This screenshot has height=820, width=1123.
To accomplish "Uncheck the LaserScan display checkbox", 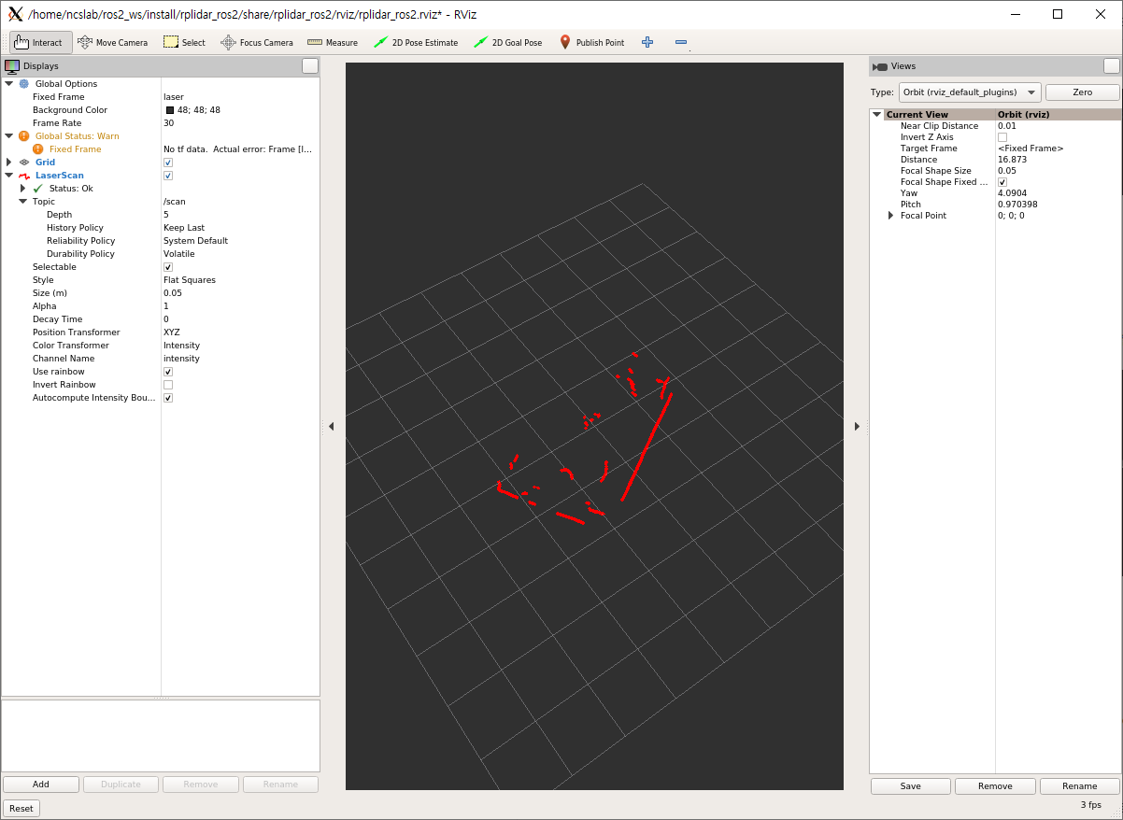I will [168, 176].
